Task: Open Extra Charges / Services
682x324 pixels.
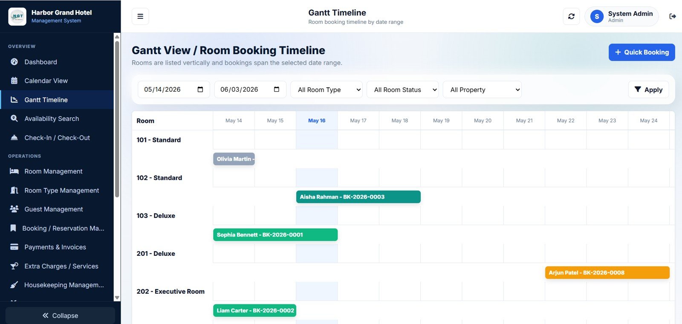Action: tap(57, 266)
